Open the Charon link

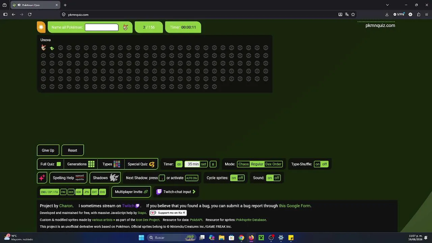[x=66, y=206]
